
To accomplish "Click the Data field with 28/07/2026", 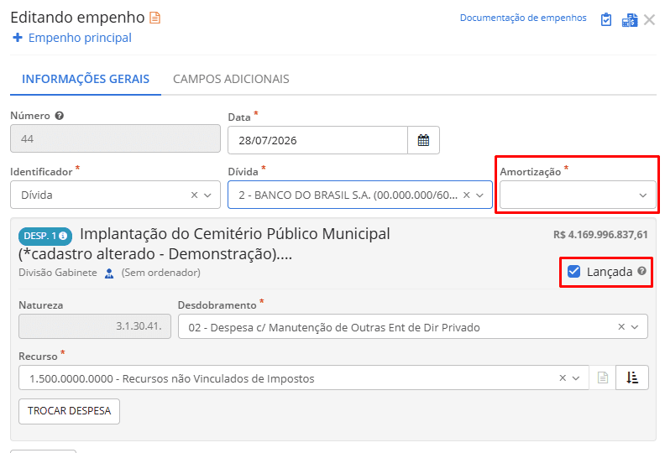I will click(317, 140).
